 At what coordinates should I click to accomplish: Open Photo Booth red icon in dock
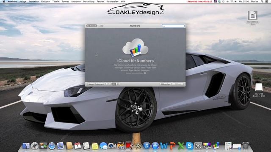(x=129, y=146)
